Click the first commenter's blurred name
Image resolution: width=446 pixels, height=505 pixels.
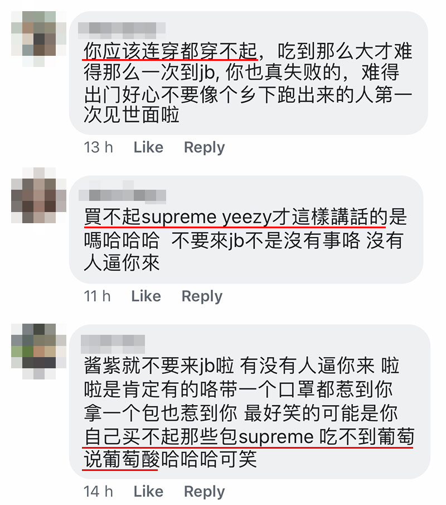(122, 31)
